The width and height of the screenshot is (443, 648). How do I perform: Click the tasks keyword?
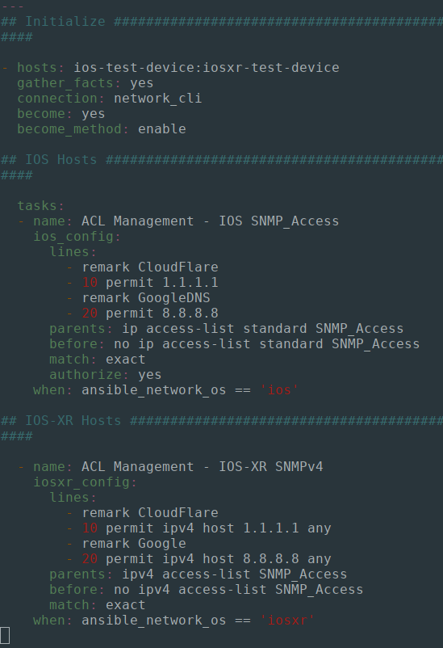tap(37, 206)
